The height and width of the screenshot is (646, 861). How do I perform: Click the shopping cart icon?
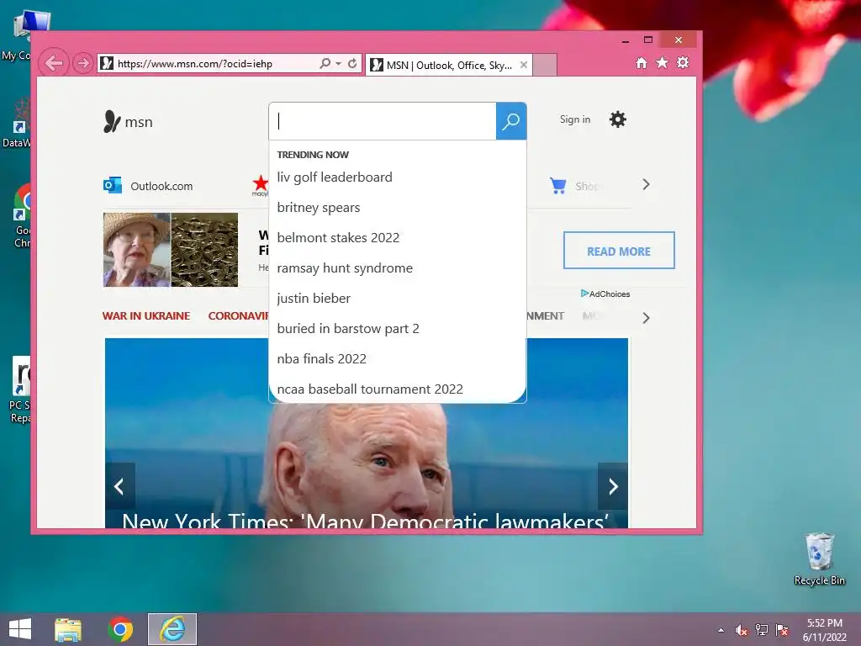pos(558,186)
